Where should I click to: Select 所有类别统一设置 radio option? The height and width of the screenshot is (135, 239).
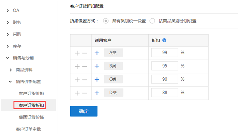[106, 21]
